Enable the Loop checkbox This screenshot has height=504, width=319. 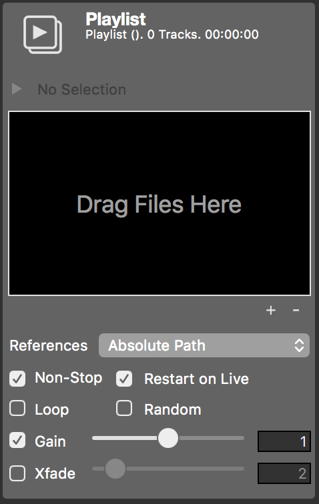click(x=17, y=408)
